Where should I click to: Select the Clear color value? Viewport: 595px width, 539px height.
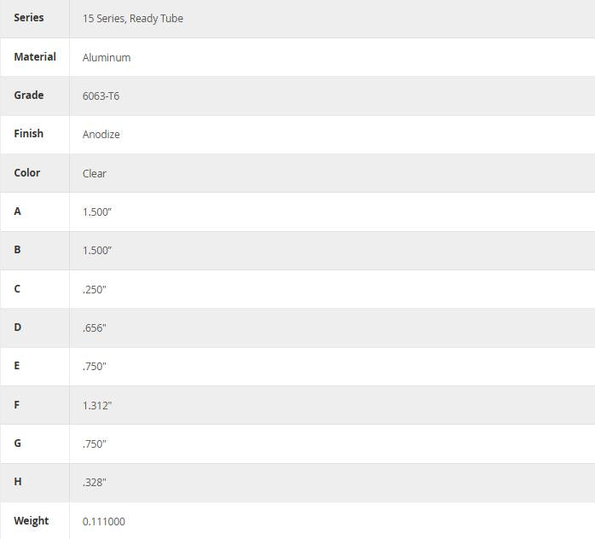pyautogui.click(x=95, y=173)
